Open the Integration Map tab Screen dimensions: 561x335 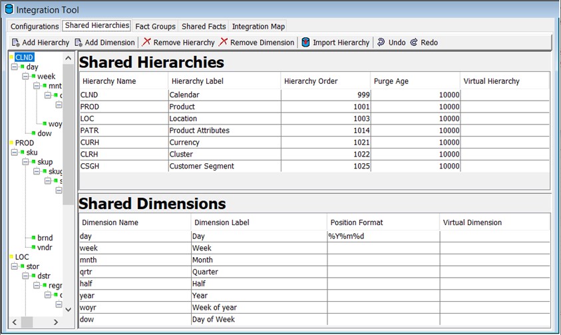tap(258, 27)
